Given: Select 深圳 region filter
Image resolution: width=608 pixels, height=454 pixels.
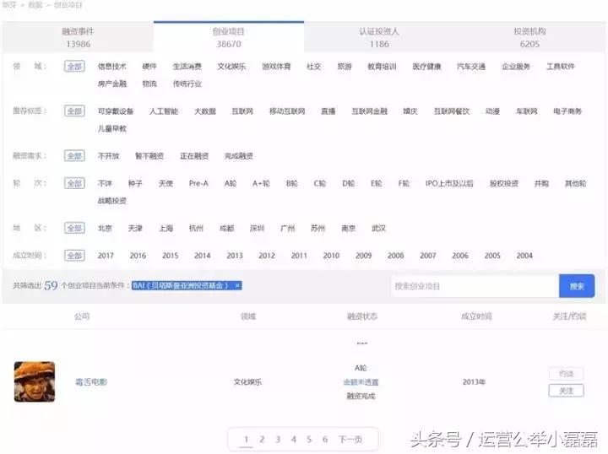Looking at the screenshot, I should (257, 228).
